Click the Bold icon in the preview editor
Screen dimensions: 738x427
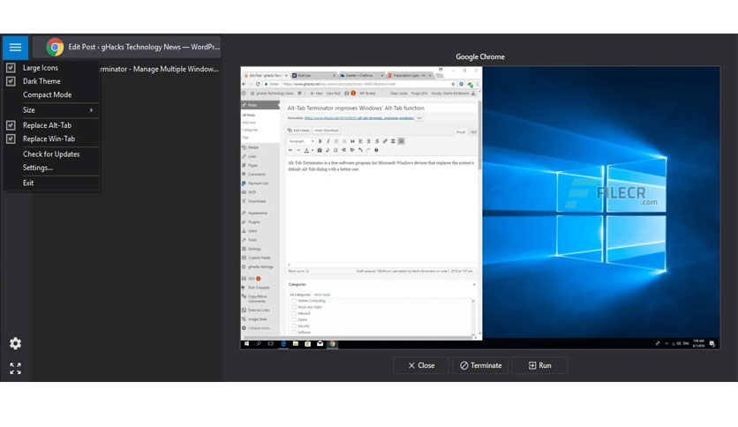tap(320, 141)
